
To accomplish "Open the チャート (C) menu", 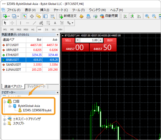I will [x=61, y=10].
